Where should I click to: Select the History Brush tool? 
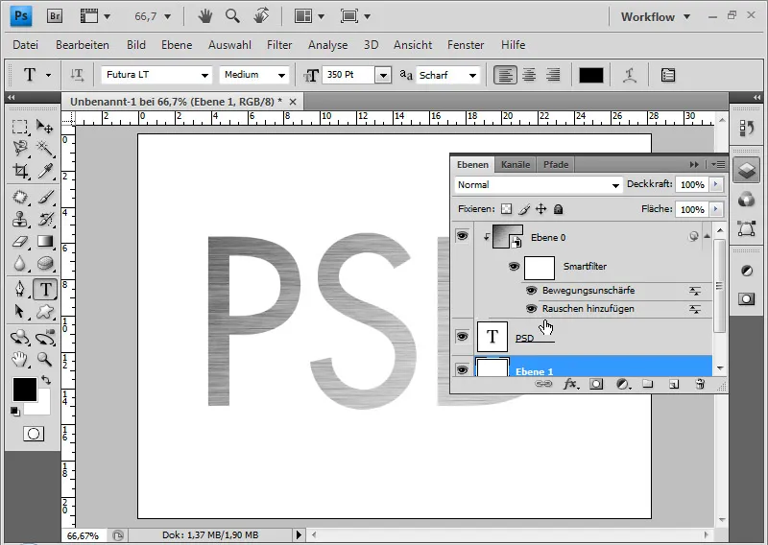pyautogui.click(x=44, y=219)
